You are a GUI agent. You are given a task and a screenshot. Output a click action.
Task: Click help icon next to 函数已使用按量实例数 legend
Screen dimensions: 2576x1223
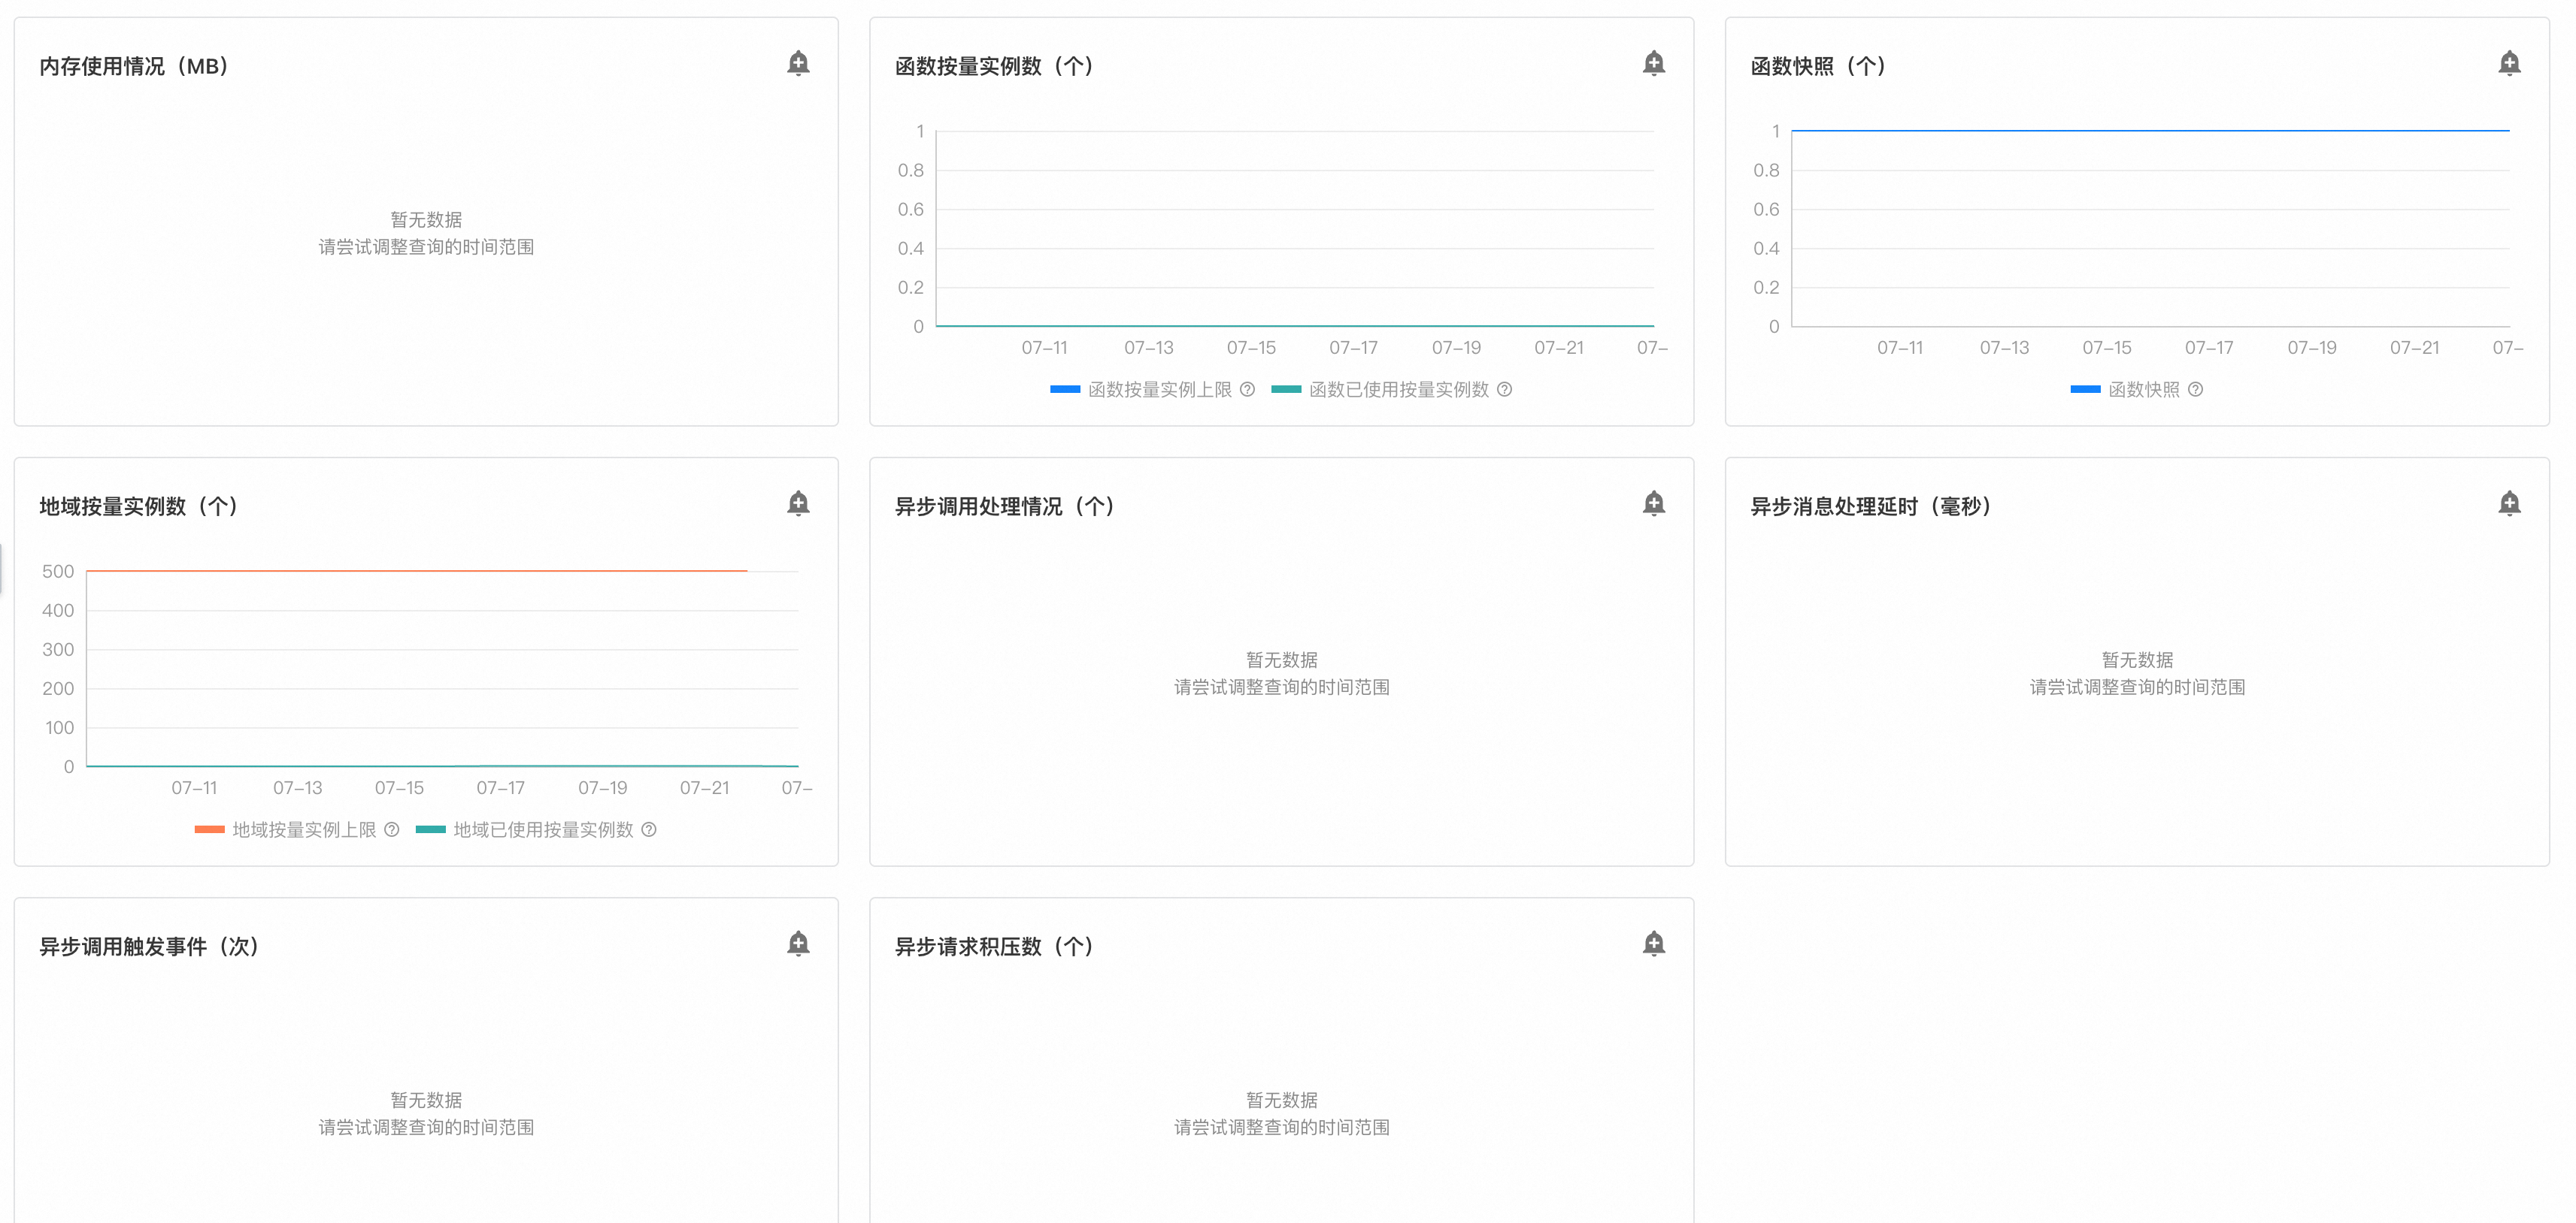tap(1504, 390)
